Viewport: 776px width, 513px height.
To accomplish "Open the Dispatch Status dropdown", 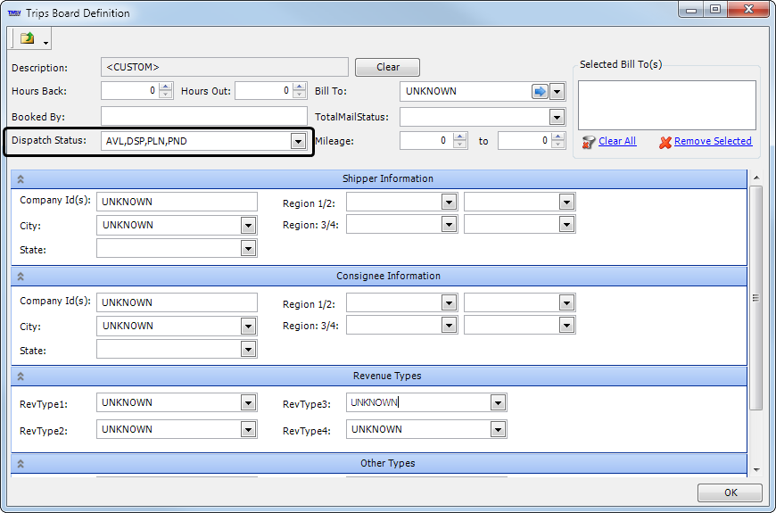I will coord(298,141).
